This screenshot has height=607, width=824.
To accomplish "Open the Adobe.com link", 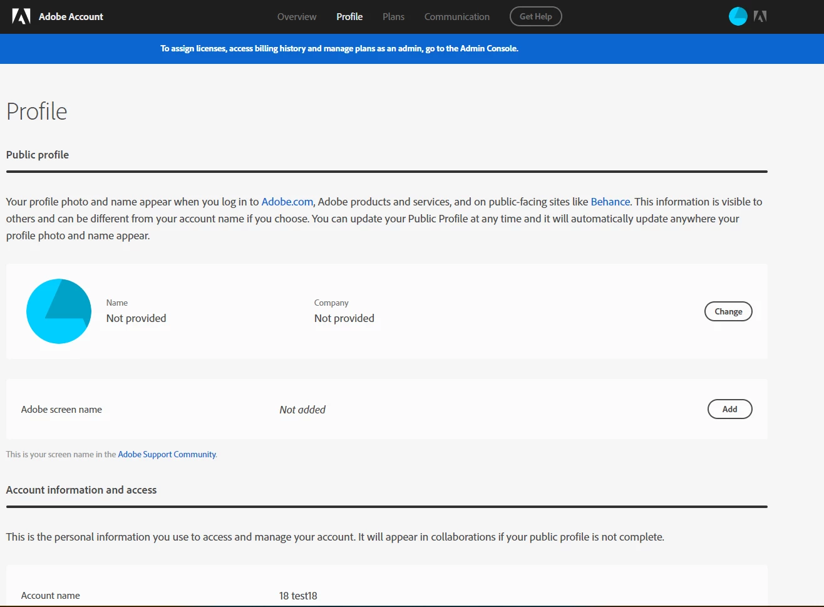I will point(287,202).
